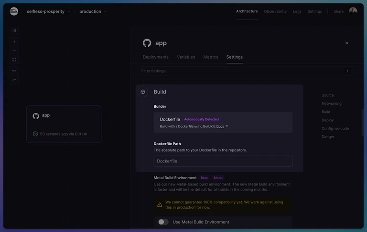The width and height of the screenshot is (367, 232).
Task: Click the fit-to-screen canvas icon
Action: click(14, 60)
